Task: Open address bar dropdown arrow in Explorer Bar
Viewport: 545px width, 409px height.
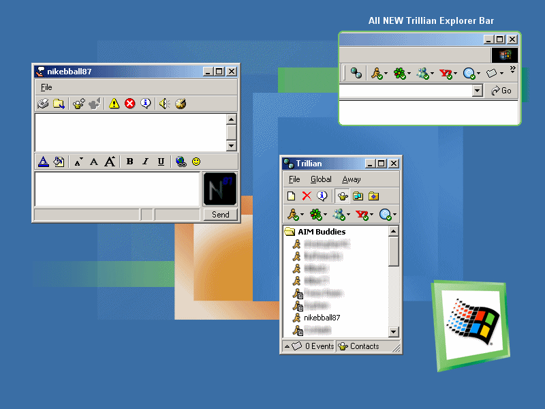Action: pos(478,91)
